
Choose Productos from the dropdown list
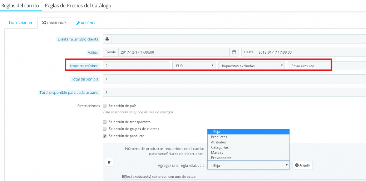(219, 137)
